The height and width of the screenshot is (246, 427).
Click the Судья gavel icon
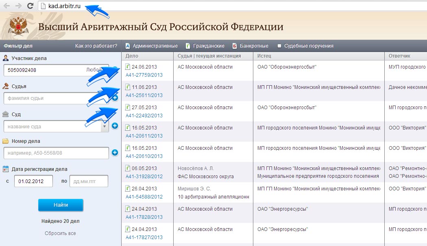click(x=6, y=86)
